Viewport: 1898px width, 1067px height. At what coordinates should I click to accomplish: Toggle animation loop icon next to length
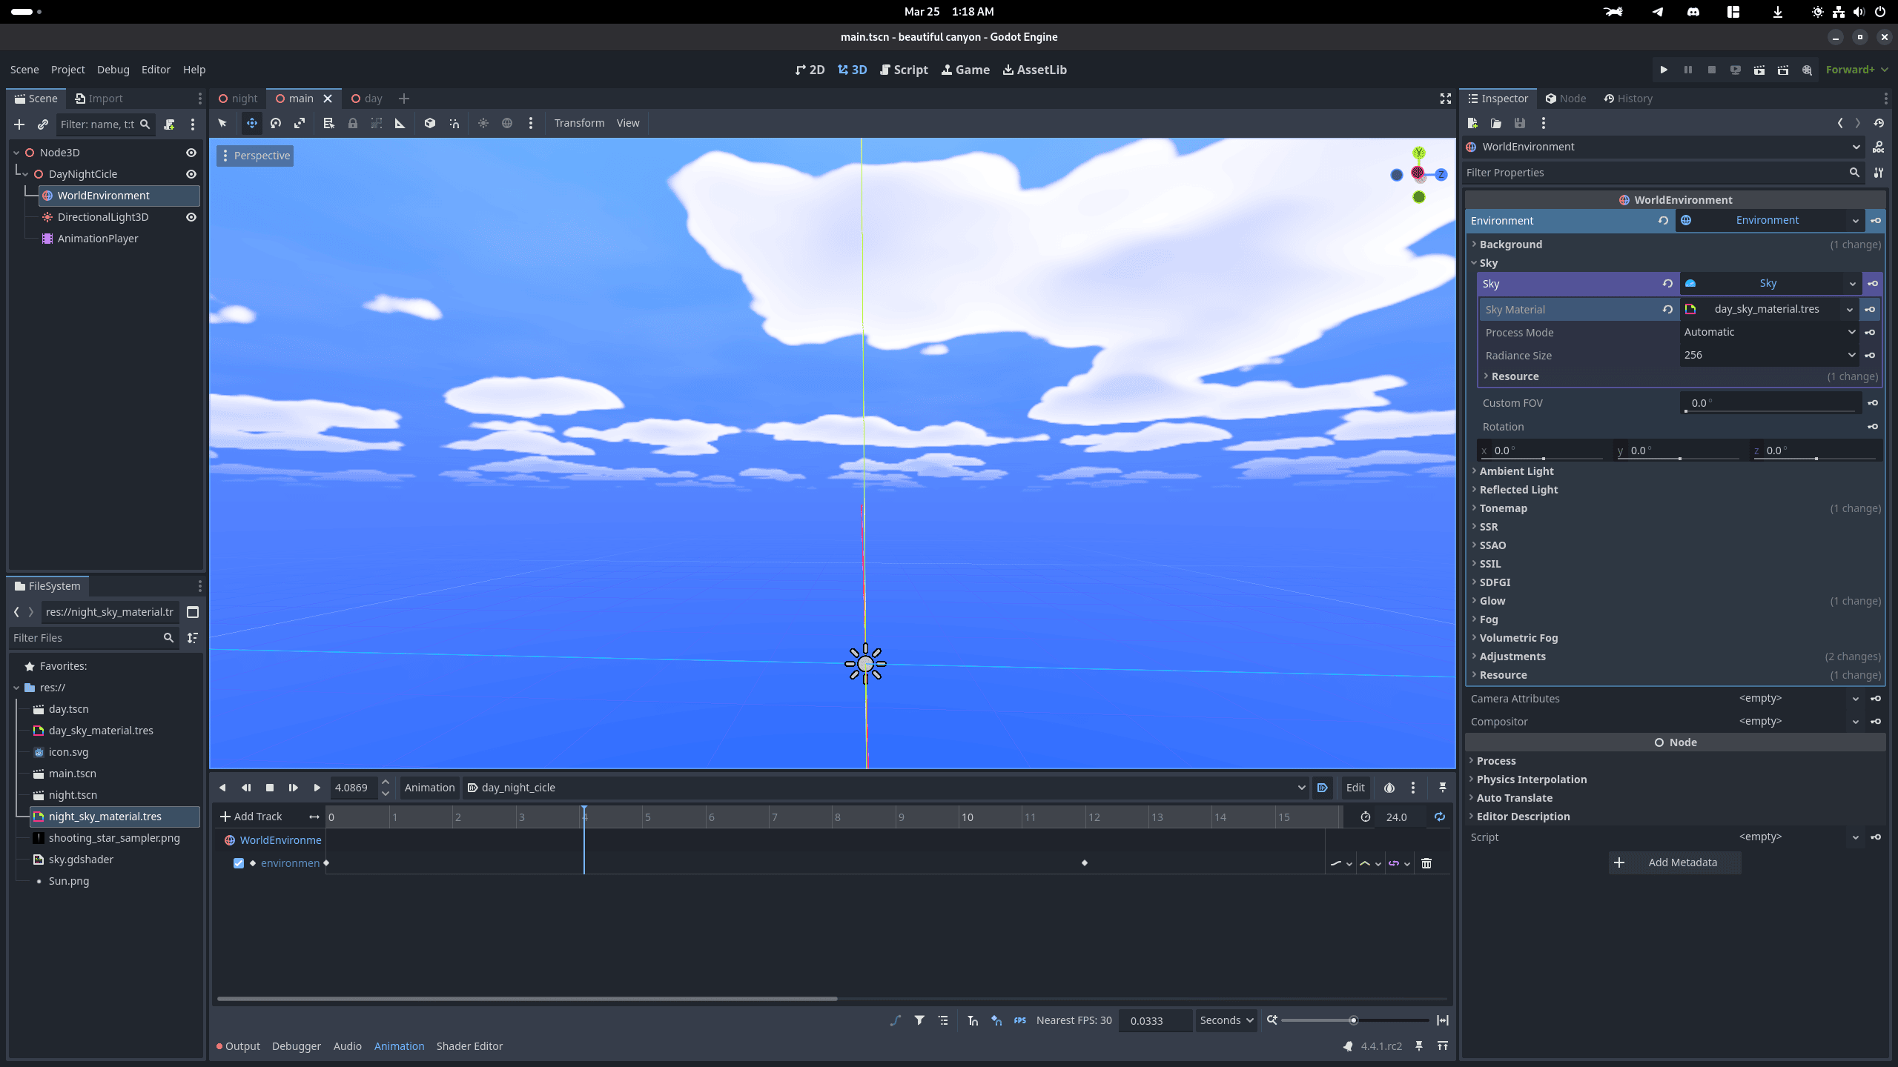[1440, 817]
